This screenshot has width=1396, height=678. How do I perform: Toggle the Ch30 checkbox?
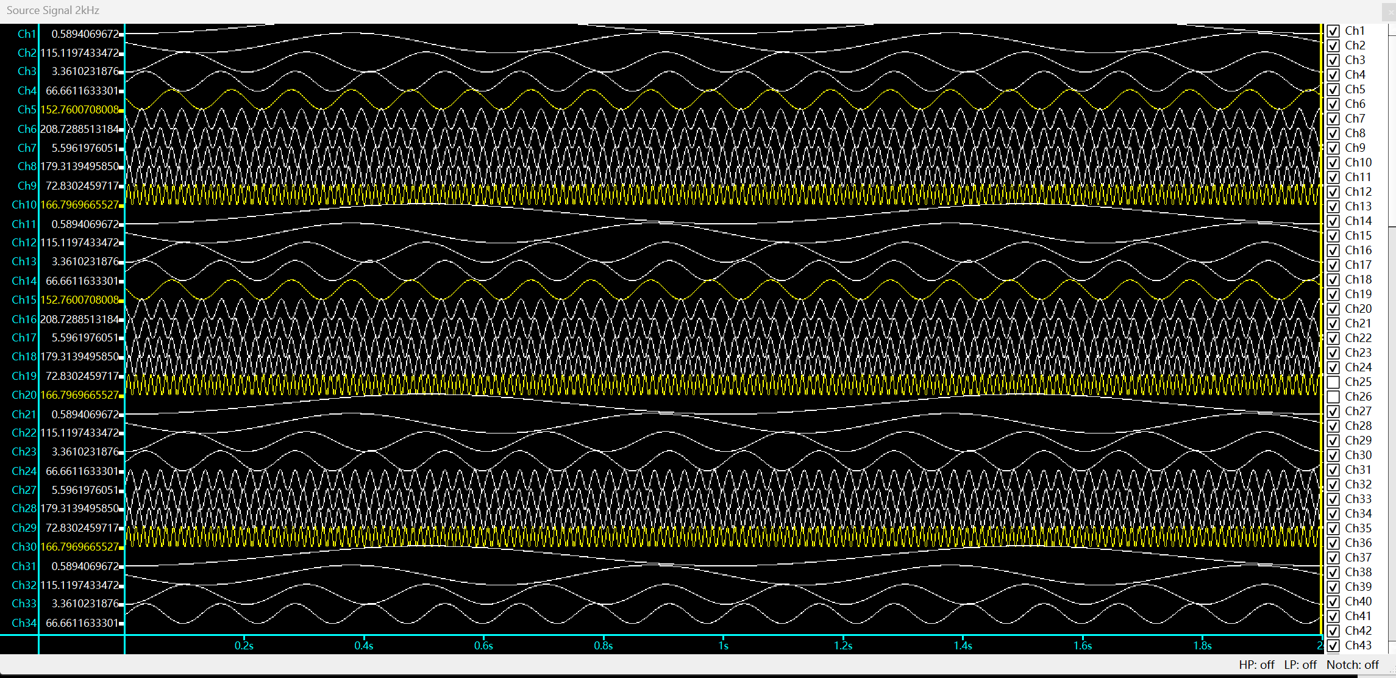coord(1333,455)
